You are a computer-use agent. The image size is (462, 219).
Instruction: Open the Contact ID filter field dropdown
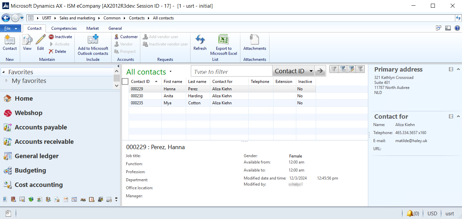[x=311, y=71]
